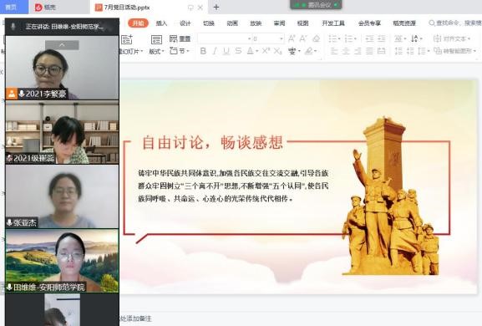Apply superscript formatting
This screenshot has width=482, height=326.
pyautogui.click(x=266, y=51)
